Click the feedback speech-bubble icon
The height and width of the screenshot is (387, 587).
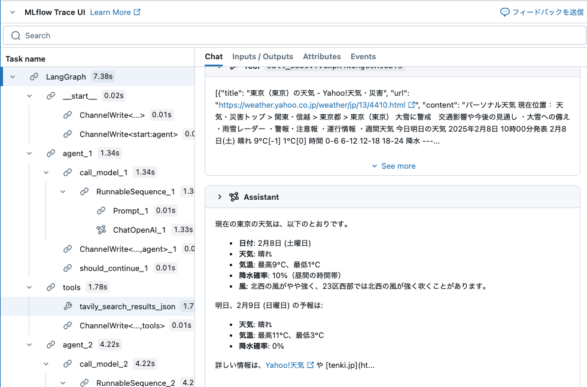(x=506, y=12)
